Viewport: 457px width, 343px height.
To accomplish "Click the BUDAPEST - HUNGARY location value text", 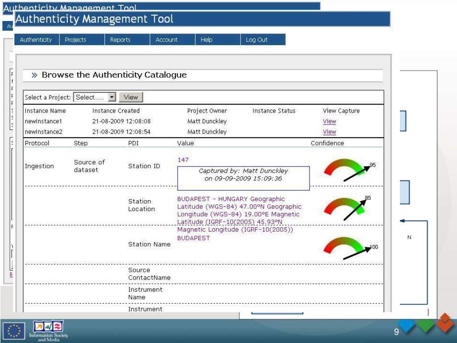I will click(x=239, y=214).
